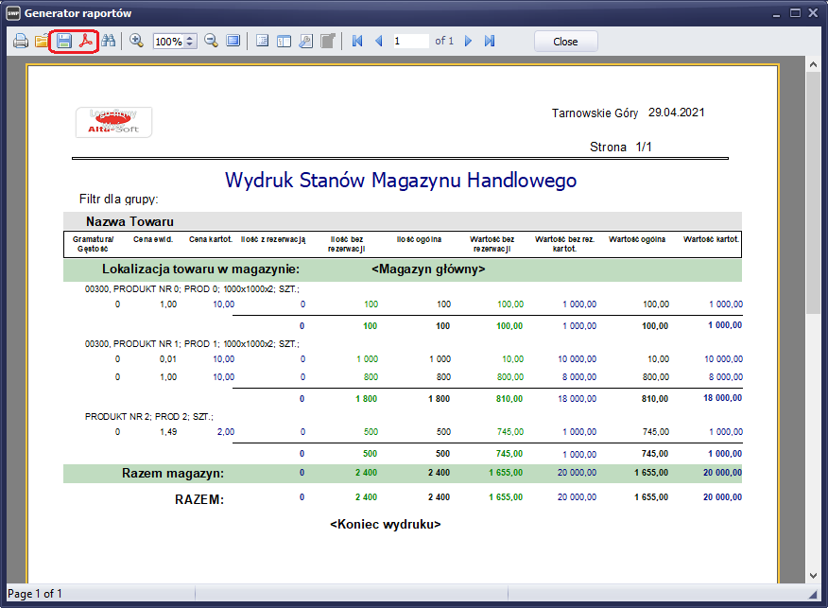828x608 pixels.
Task: Open Find with the binoculars icon
Action: click(109, 42)
